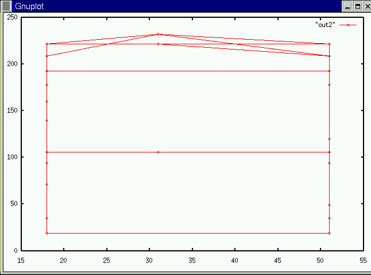The height and width of the screenshot is (275, 371).
Task: Click the y-axis label 100
Action: (x=12, y=157)
